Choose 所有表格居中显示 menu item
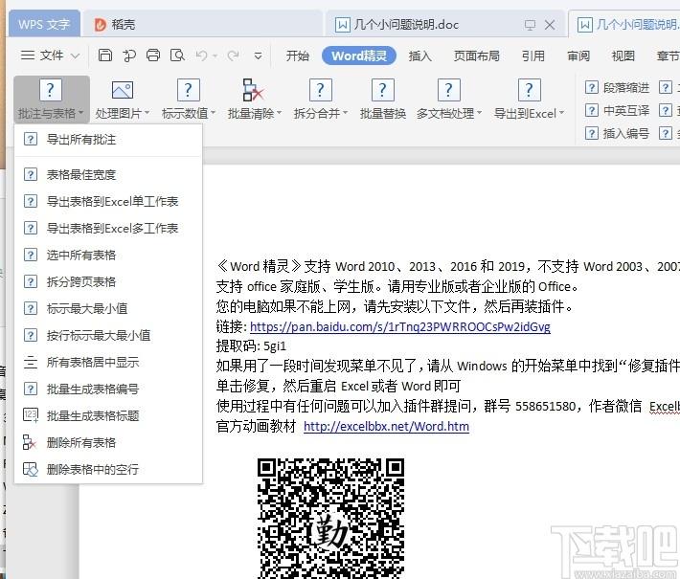 click(108, 363)
